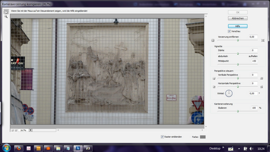This screenshot has width=270, height=152.
Task: Select the Hand tool
Action: coord(6,12)
